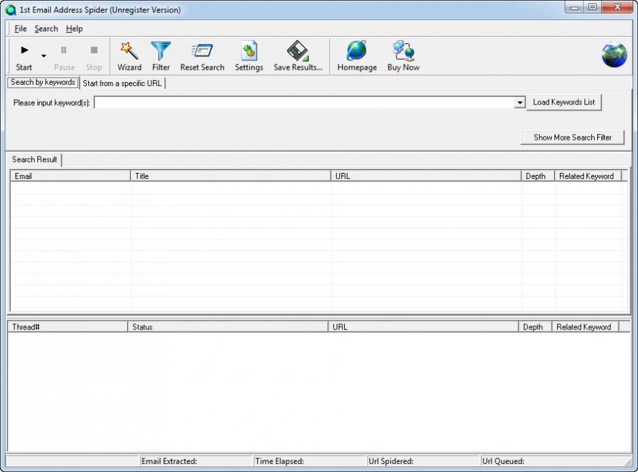Open the File menu
The width and height of the screenshot is (638, 472).
(20, 29)
